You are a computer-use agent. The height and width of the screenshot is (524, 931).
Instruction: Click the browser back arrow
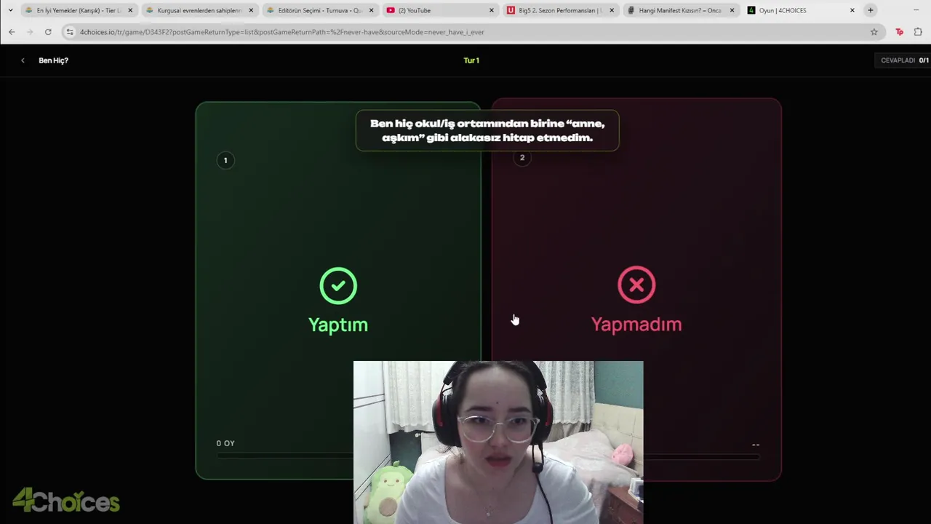click(12, 32)
